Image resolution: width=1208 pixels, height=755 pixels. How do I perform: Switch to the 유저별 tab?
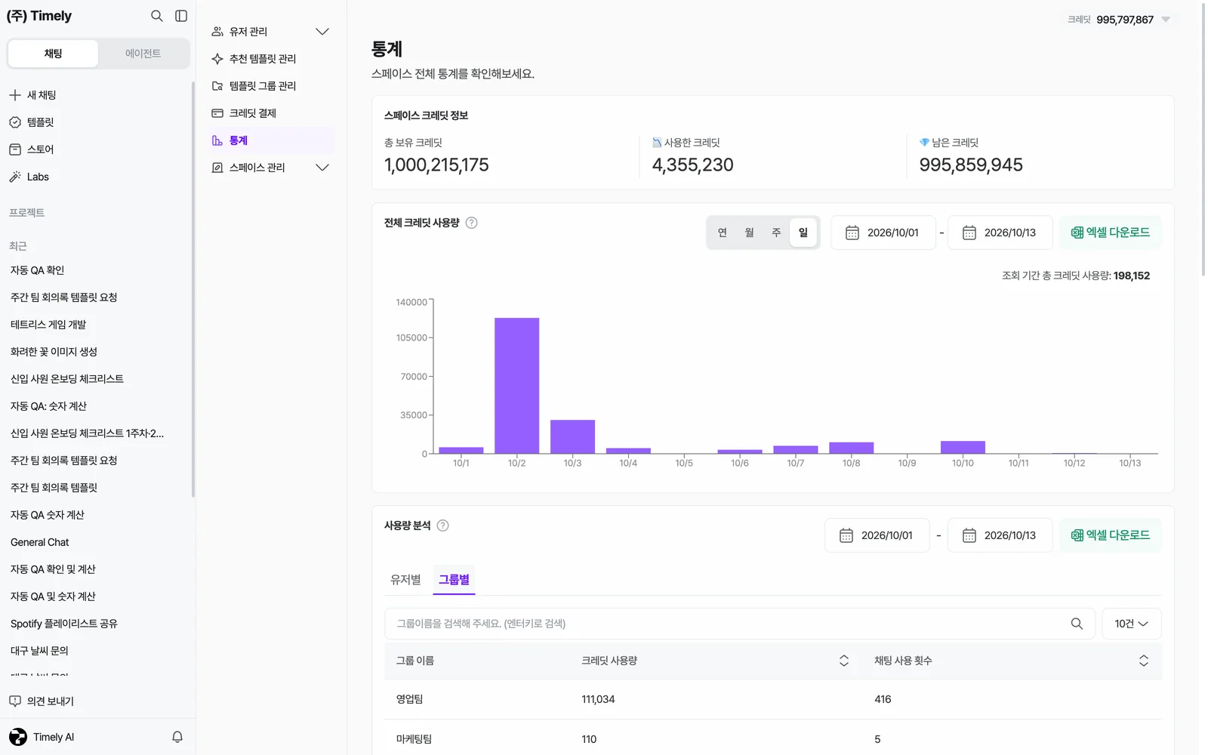pos(405,580)
